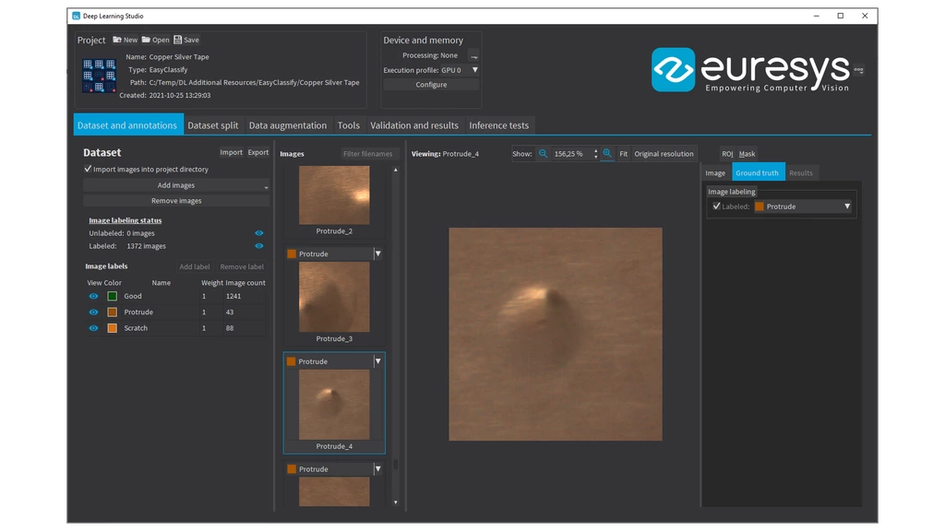The image size is (945, 531).
Task: Open the Protrude label dropdown for Protrude_4
Action: (378, 360)
